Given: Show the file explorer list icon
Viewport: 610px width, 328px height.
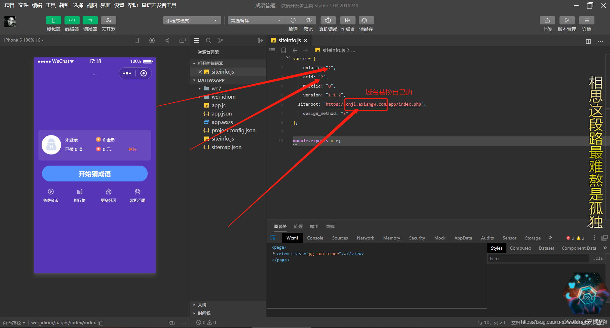Looking at the screenshot, I should tap(196, 41).
